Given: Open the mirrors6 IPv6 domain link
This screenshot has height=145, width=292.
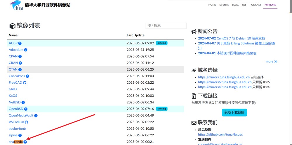Looking at the screenshot, I should (225, 82).
